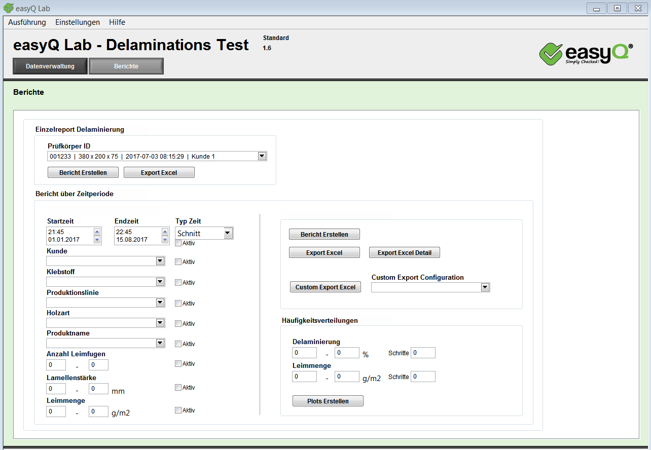Screen dimensions: 651x450
Task: Click Export Excel under Einzelreport Delaminierung
Action: coord(159,173)
